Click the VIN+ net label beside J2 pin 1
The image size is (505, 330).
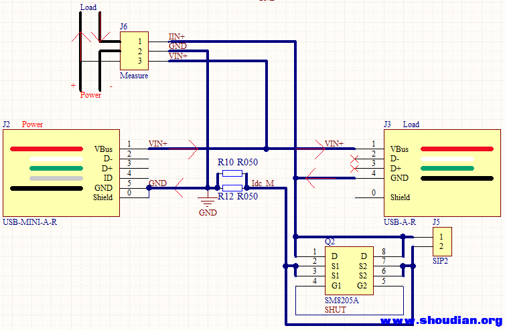pyautogui.click(x=158, y=144)
